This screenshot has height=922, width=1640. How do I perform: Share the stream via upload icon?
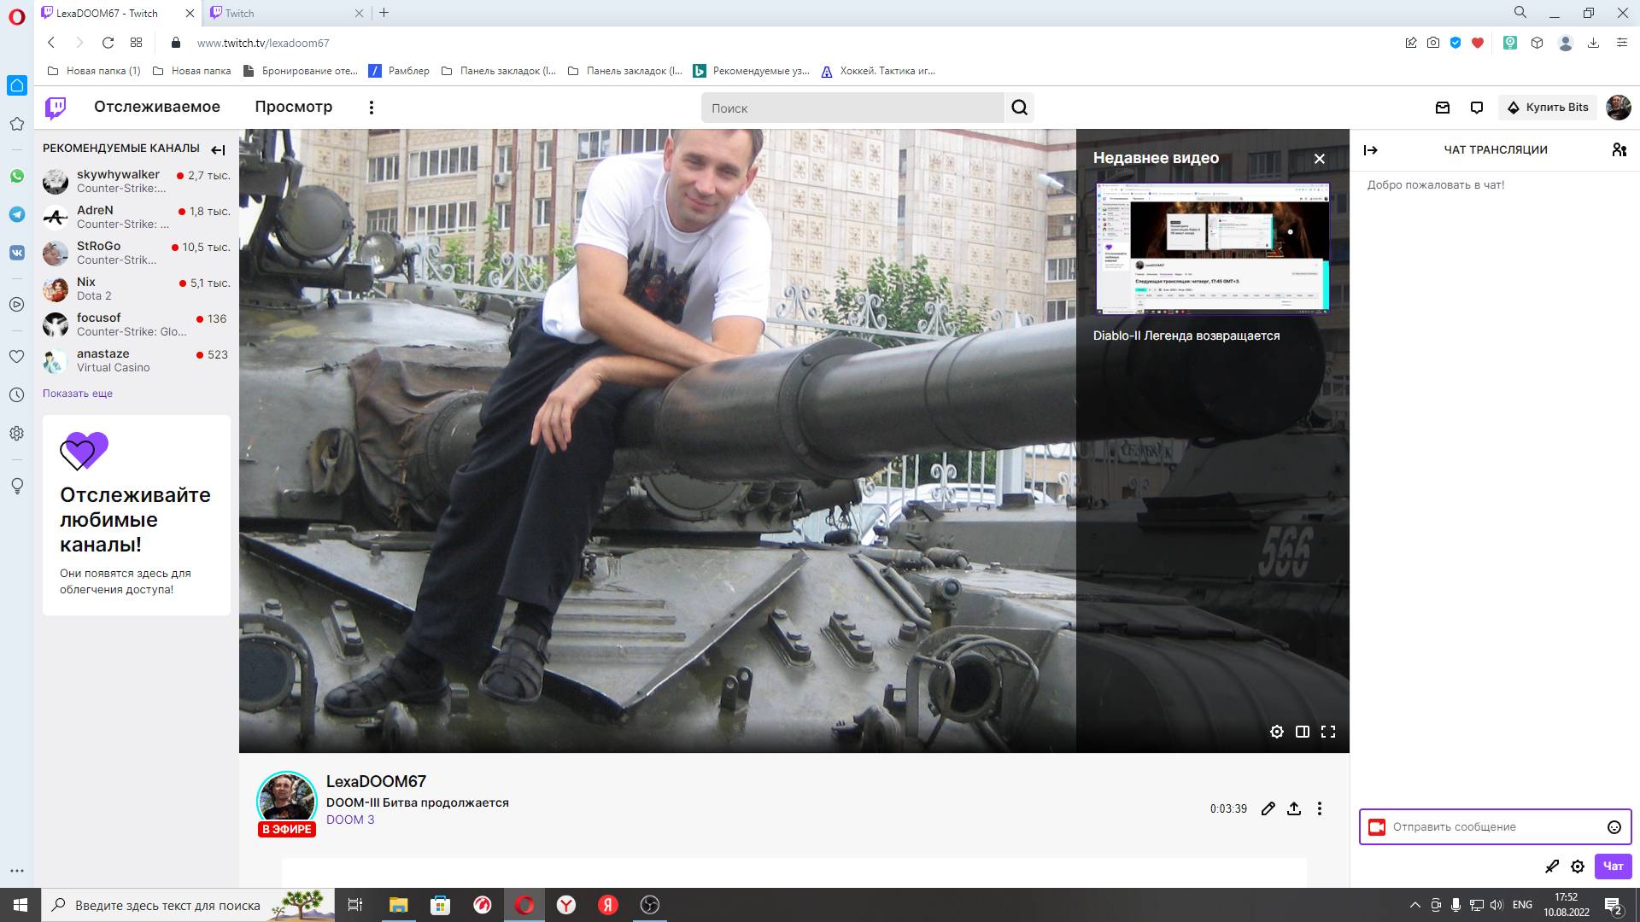click(x=1294, y=808)
